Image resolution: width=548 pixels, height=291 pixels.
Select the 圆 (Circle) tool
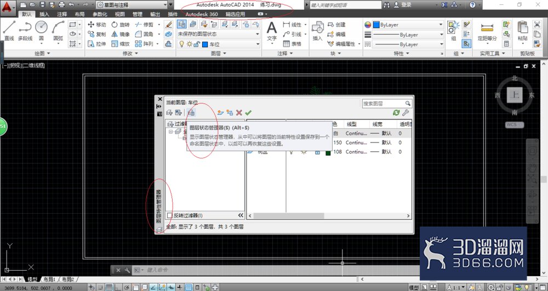click(41, 31)
